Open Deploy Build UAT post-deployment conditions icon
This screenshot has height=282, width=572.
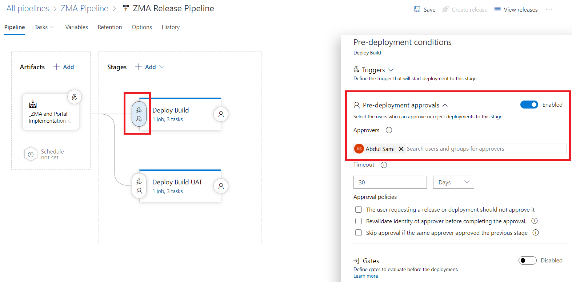pyautogui.click(x=221, y=186)
